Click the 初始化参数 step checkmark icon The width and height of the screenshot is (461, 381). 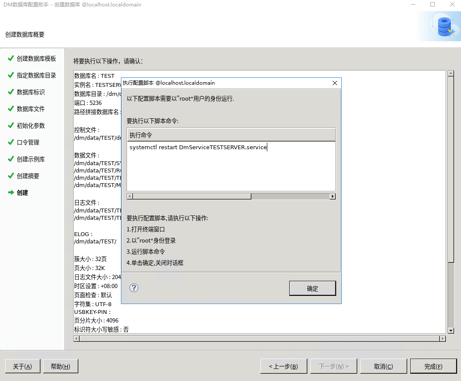click(11, 126)
